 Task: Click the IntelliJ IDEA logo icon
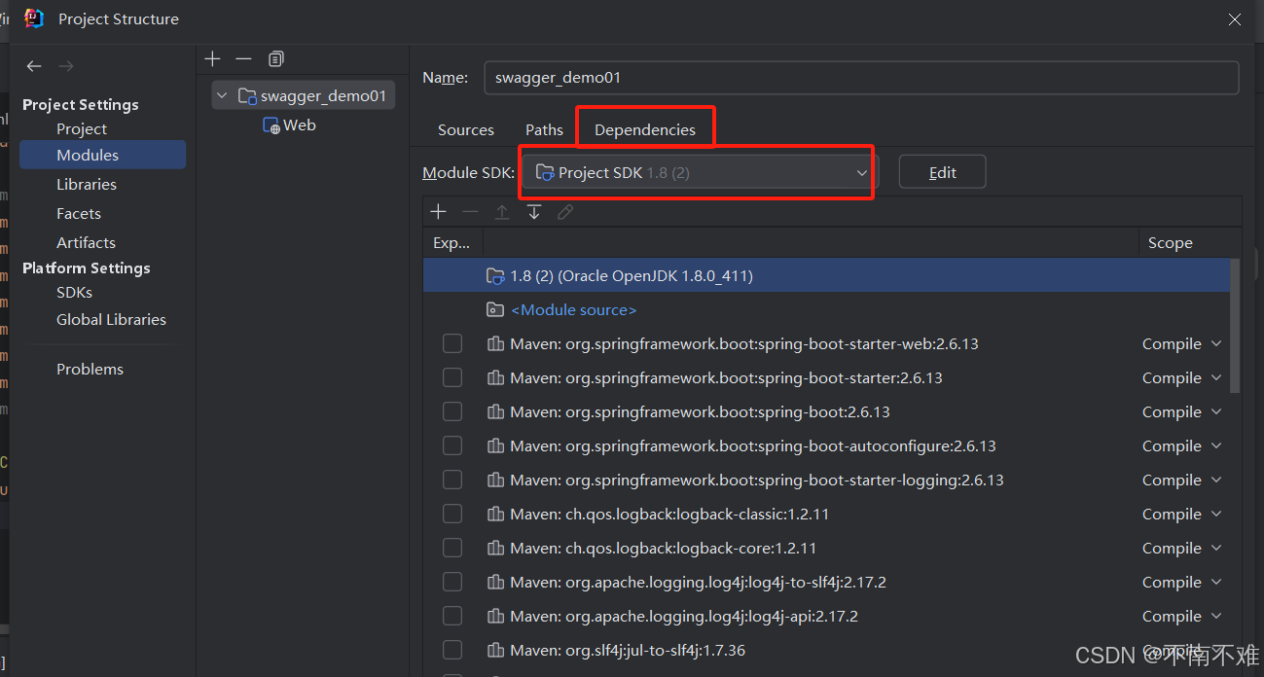click(x=34, y=18)
